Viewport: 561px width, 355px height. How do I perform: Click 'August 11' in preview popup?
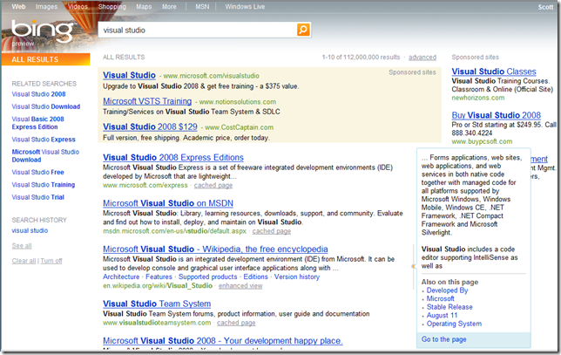(x=442, y=315)
